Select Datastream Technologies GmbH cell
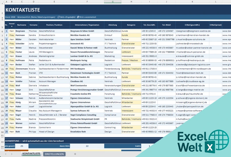Viewport: 231px width, 157px height. tap(87, 73)
